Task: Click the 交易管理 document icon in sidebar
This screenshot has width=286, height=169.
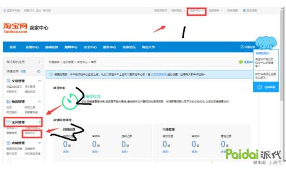Action: point(8,81)
